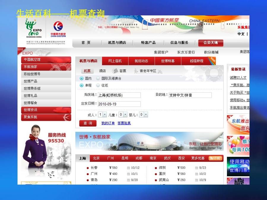Open 客票验真 link
This screenshot has width=267, height=200.
[124, 123]
